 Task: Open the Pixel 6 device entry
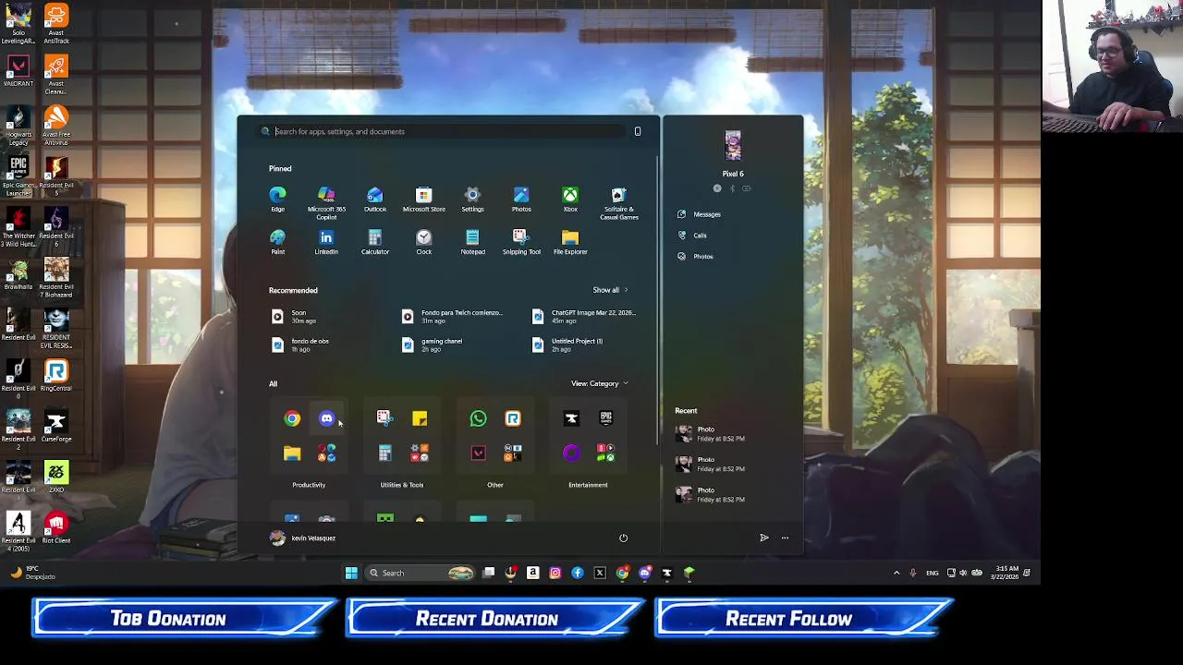pos(733,153)
